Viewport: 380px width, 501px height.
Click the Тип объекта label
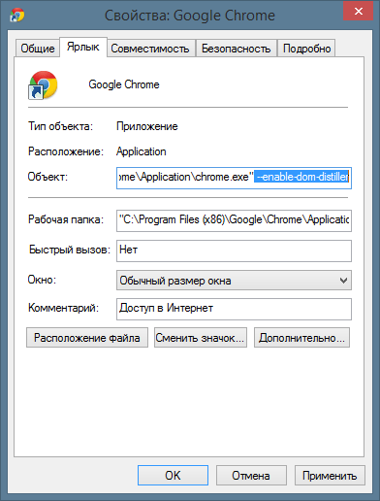(x=60, y=126)
